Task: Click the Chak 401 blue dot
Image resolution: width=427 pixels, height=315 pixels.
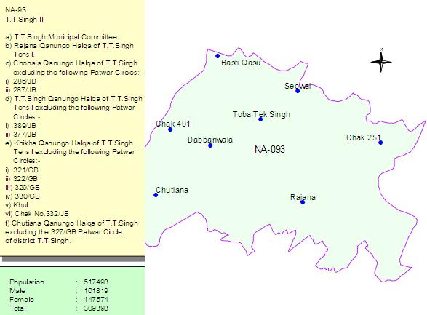Action: [x=170, y=129]
